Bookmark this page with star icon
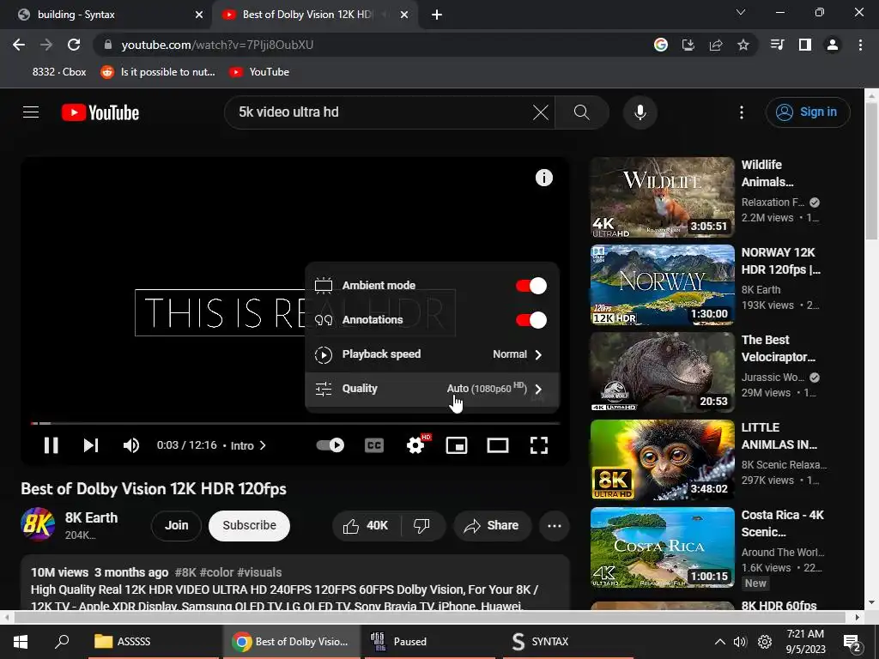Viewport: 879px width, 659px height. 743,45
